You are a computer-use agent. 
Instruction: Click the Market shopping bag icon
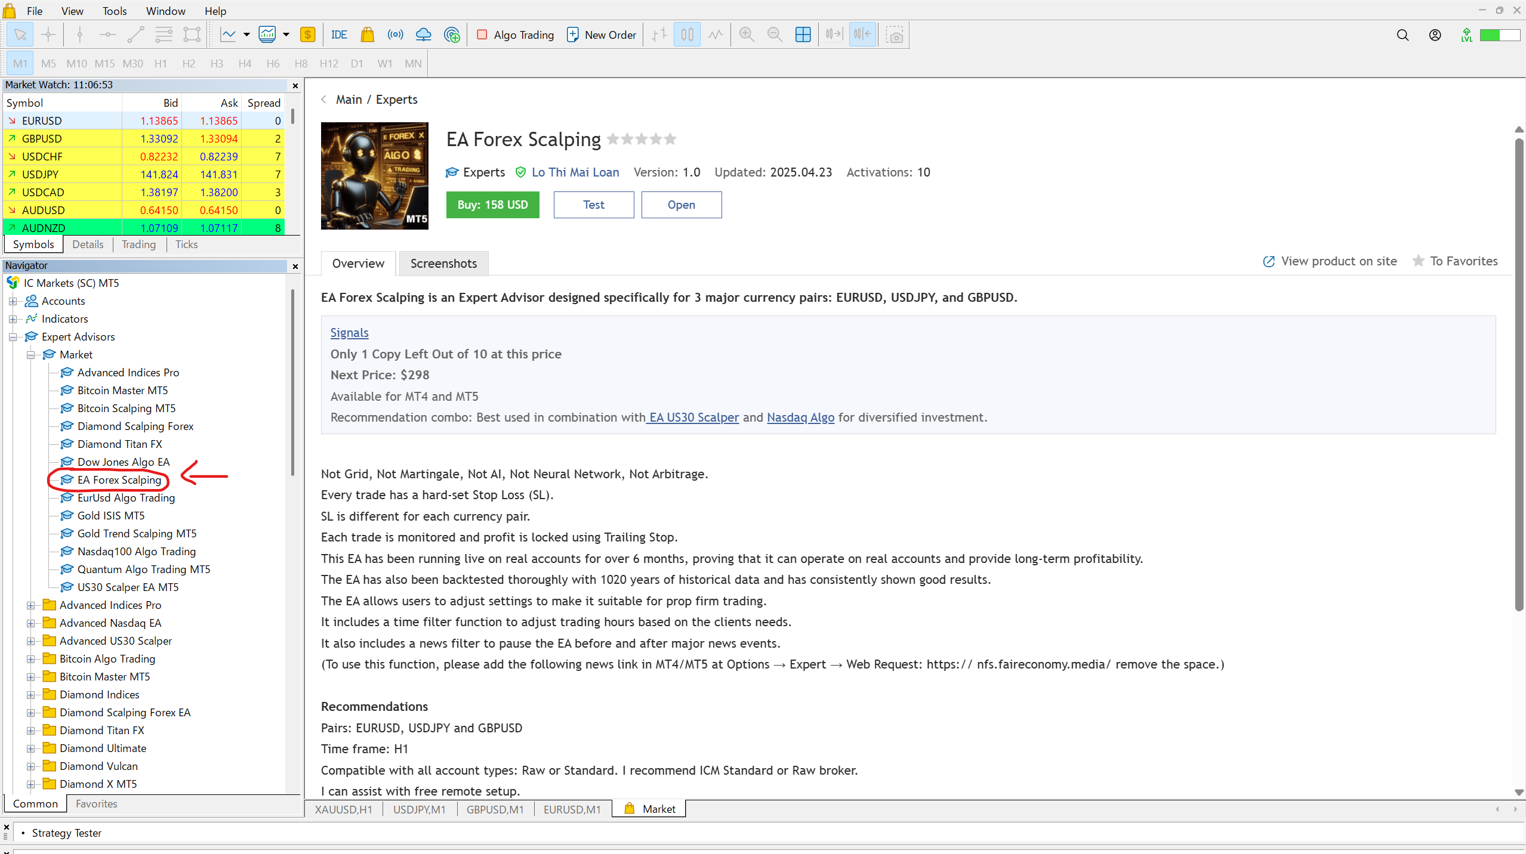pyautogui.click(x=367, y=35)
